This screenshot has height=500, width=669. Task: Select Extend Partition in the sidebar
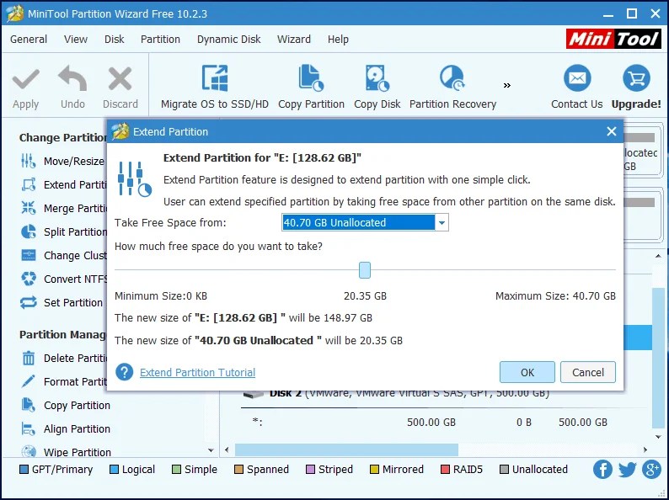63,185
